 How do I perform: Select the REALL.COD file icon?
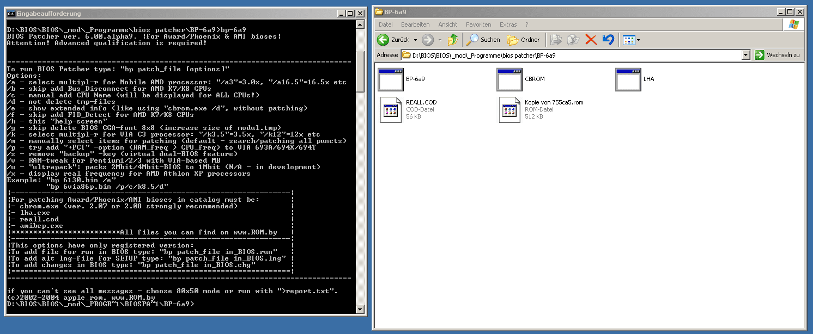click(x=391, y=110)
